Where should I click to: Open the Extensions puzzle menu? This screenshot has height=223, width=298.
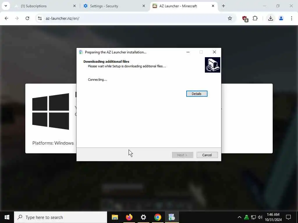pyautogui.click(x=255, y=18)
